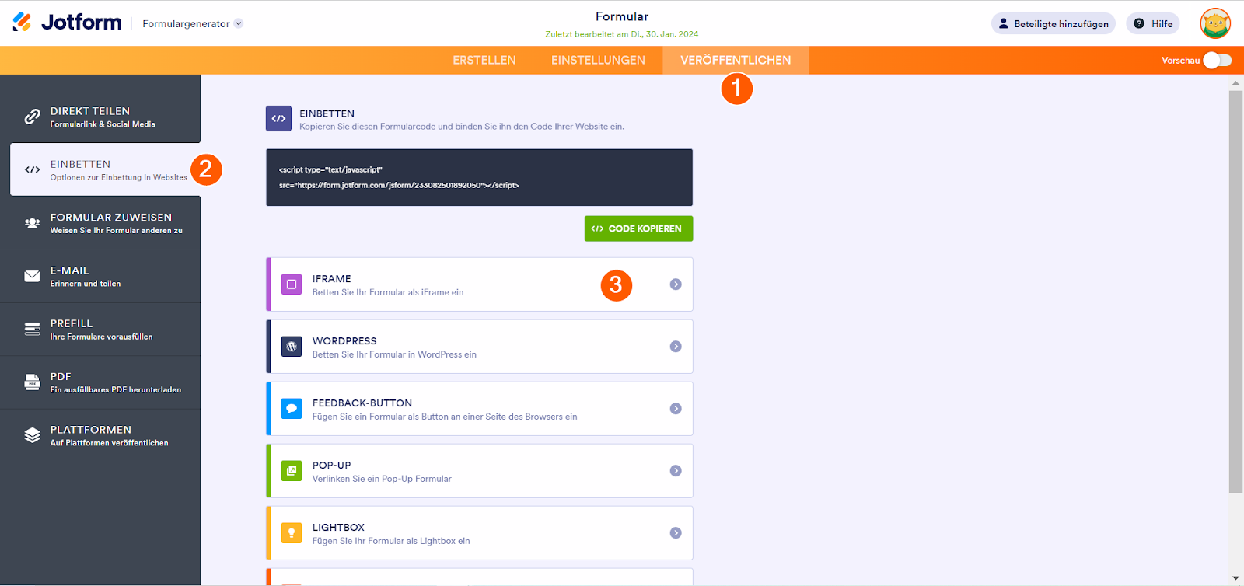1244x586 pixels.
Task: Click the Hilfe button
Action: point(1153,23)
